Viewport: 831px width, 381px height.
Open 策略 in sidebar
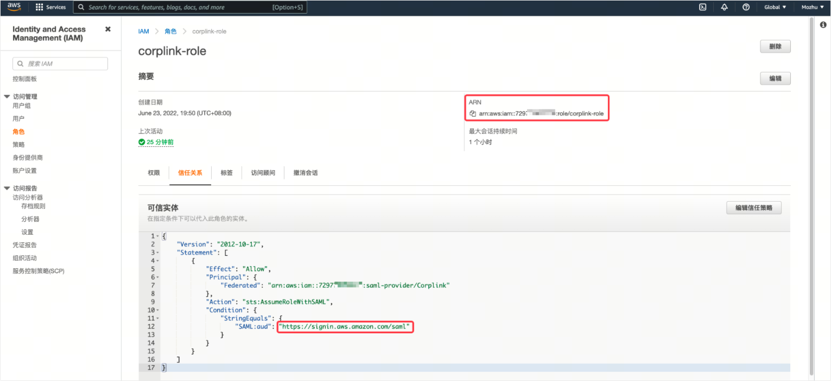point(18,145)
